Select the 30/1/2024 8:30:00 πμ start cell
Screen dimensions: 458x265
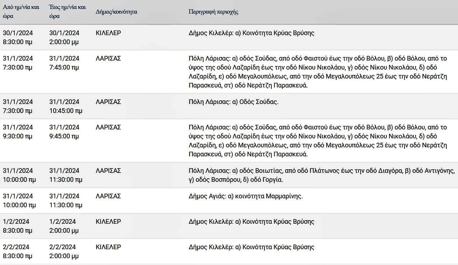(x=18, y=37)
